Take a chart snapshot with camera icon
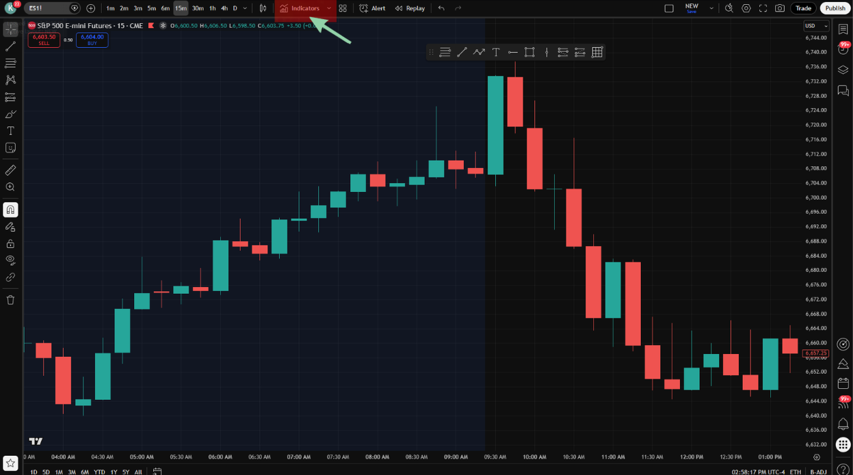This screenshot has height=475, width=853. [x=780, y=8]
